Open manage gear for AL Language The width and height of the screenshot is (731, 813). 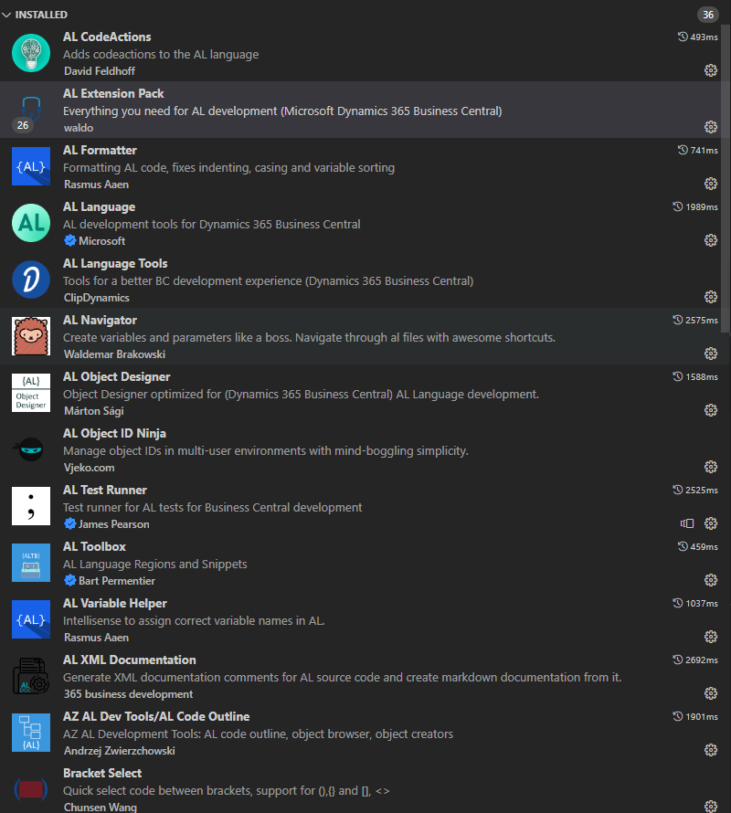pyautogui.click(x=711, y=240)
